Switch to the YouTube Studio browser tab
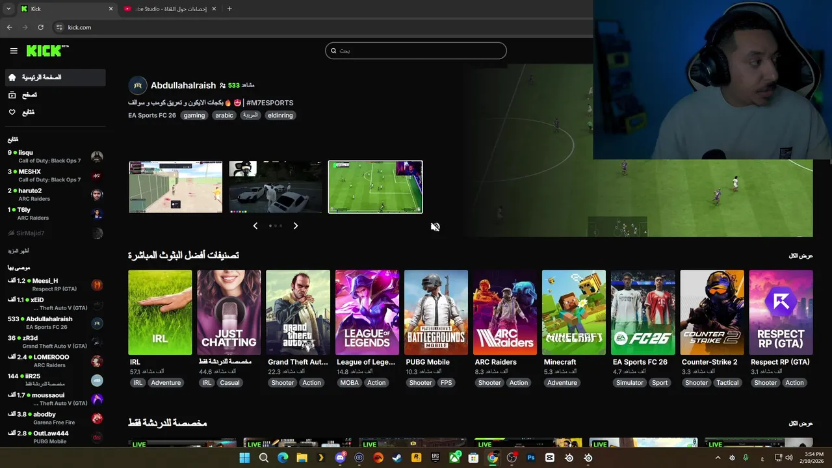 point(169,8)
